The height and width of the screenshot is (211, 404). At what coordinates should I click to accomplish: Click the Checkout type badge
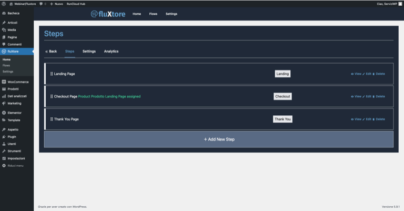pos(282,96)
